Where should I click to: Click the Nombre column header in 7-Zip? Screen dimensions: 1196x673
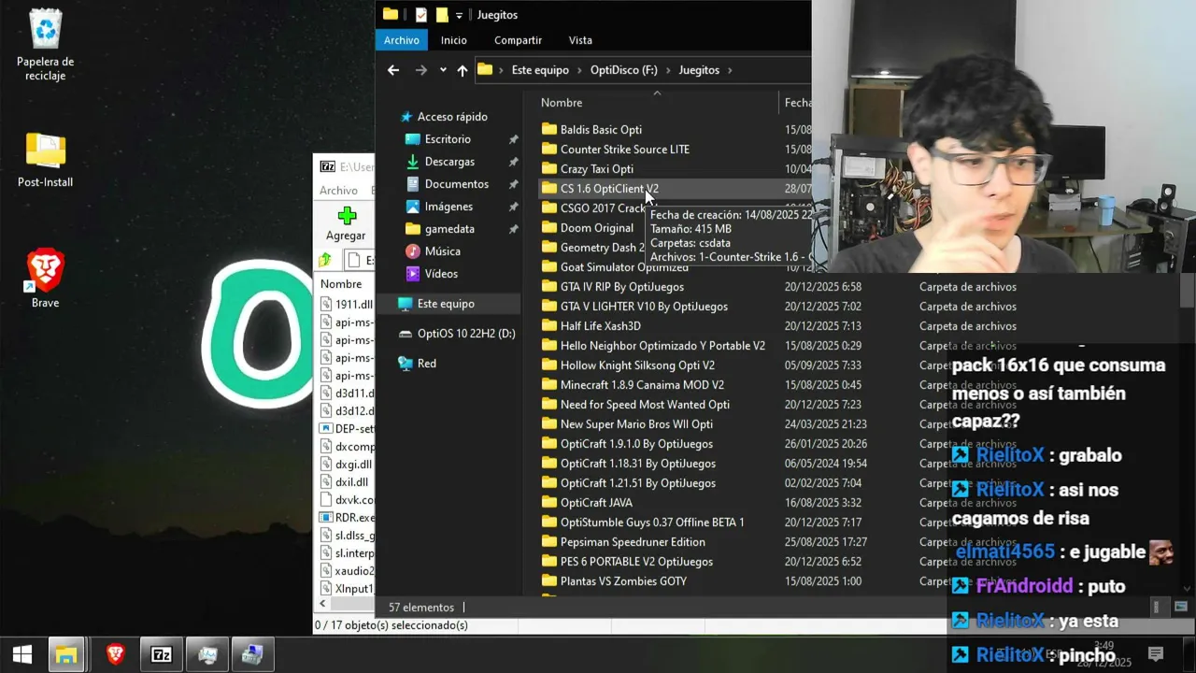point(342,284)
